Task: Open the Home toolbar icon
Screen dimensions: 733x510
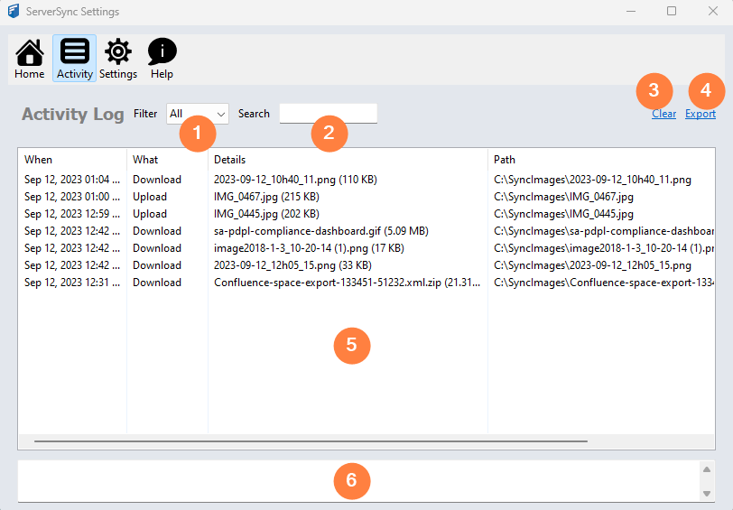Action: click(29, 59)
